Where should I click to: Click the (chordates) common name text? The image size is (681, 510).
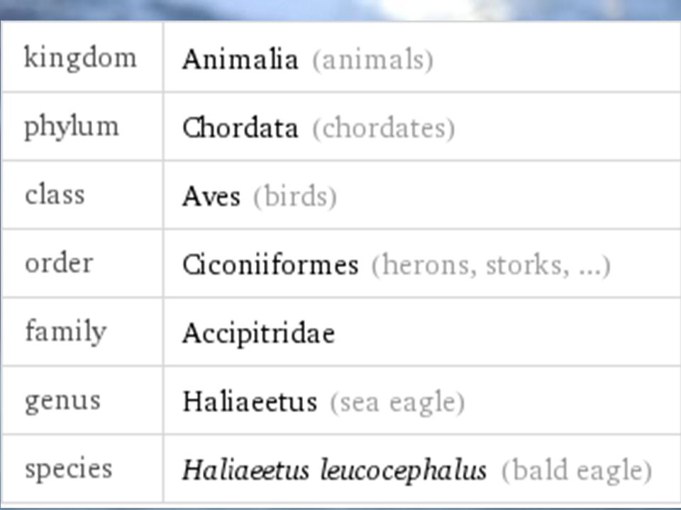(384, 128)
